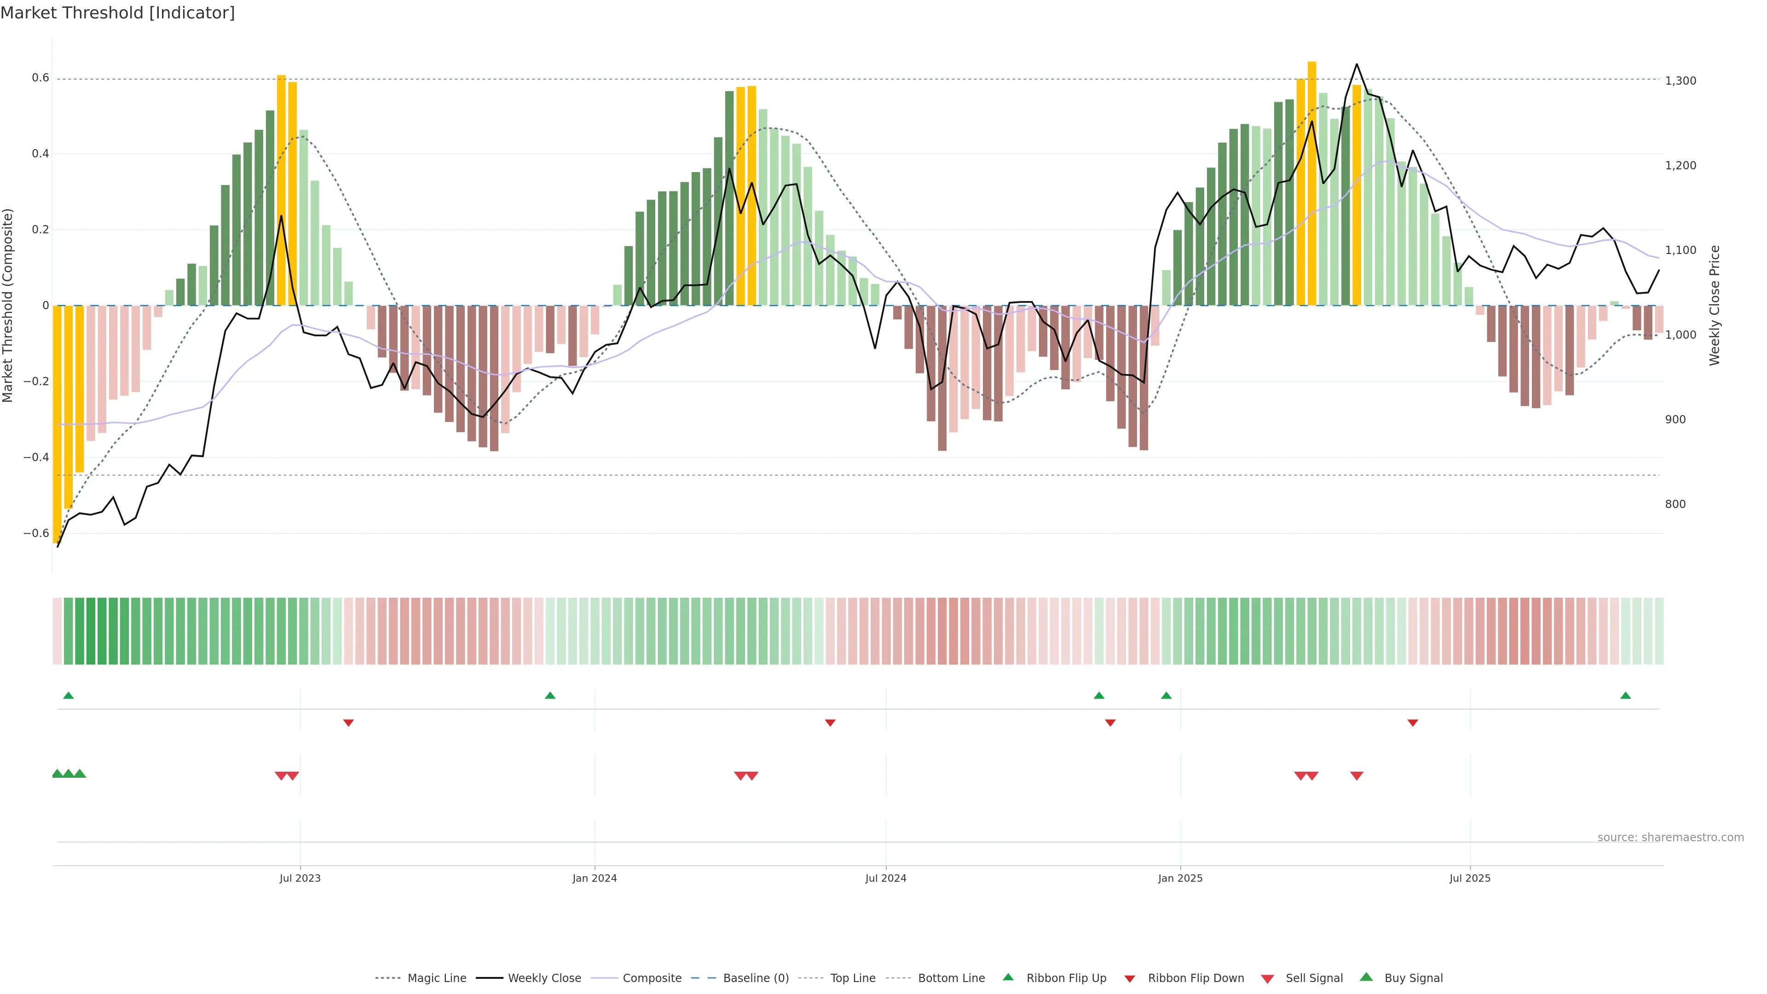Image resolution: width=1767 pixels, height=994 pixels.
Task: Click the Ribbon Flip Down marker before Jul 2025
Action: coord(1412,722)
